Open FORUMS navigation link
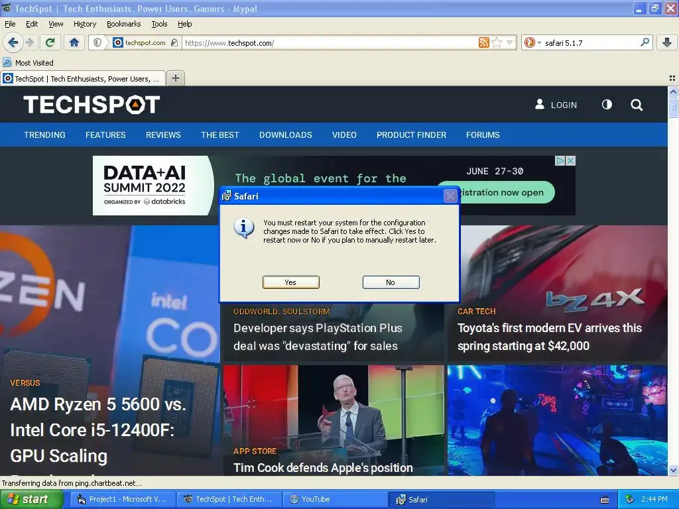This screenshot has height=509, width=679. click(483, 135)
